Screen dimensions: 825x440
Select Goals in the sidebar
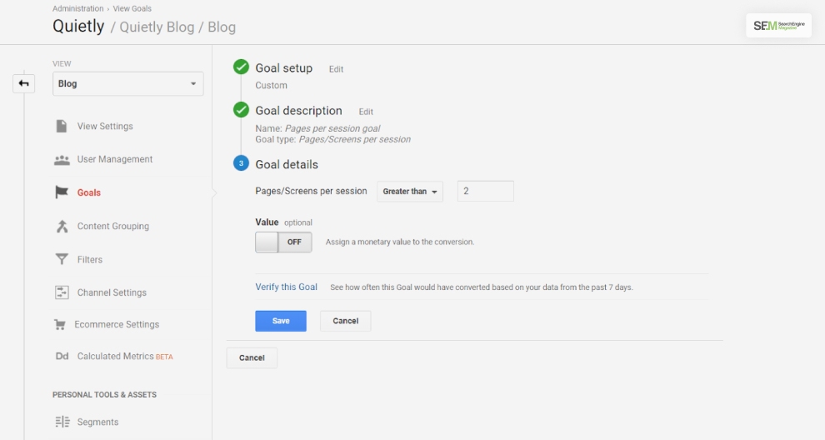[x=89, y=192]
